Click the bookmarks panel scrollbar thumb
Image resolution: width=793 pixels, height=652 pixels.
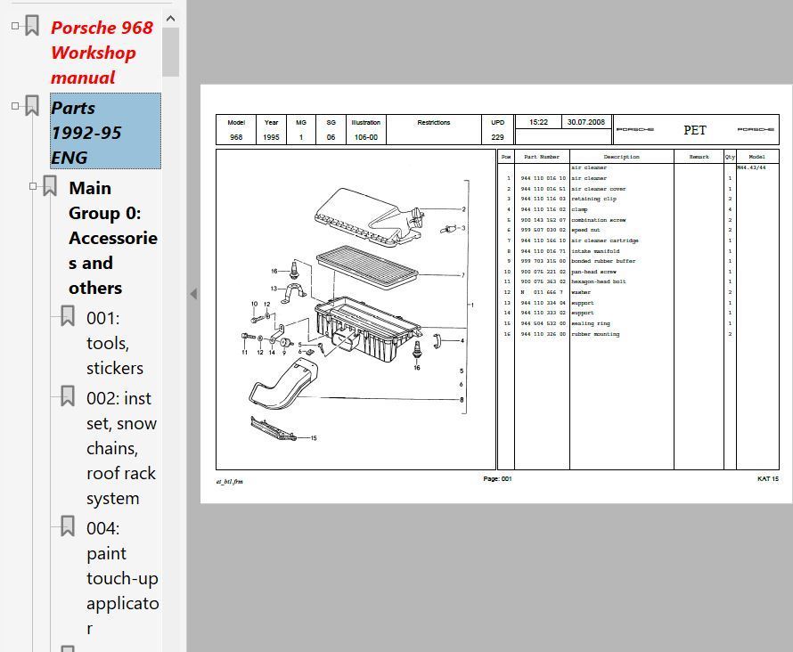(171, 52)
